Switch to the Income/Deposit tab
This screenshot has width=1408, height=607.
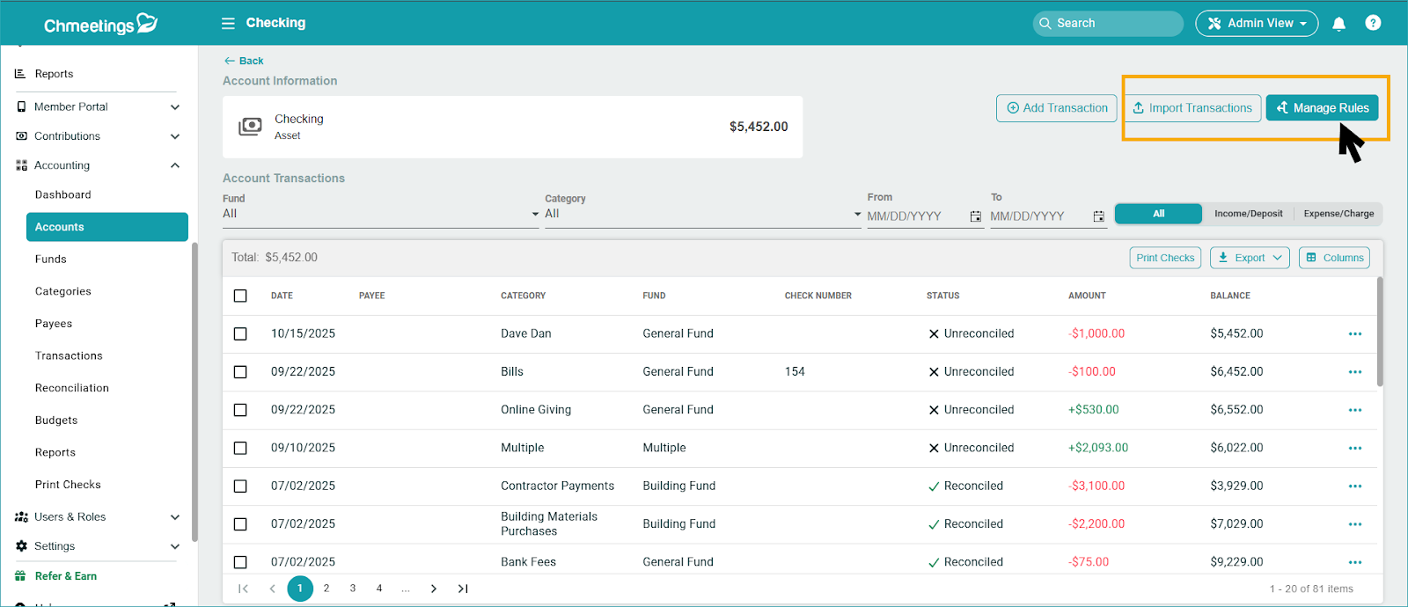click(1248, 214)
